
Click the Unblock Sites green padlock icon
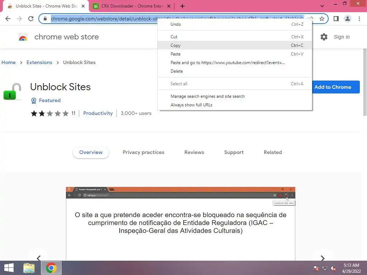(x=13, y=91)
